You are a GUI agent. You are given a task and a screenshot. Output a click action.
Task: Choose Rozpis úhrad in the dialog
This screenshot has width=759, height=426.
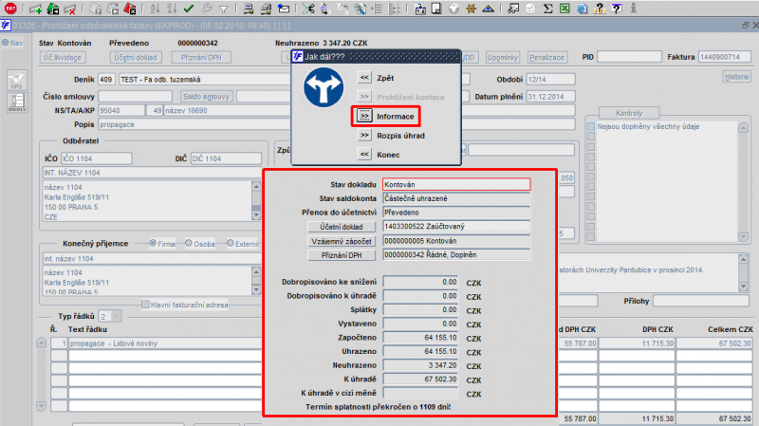click(364, 135)
